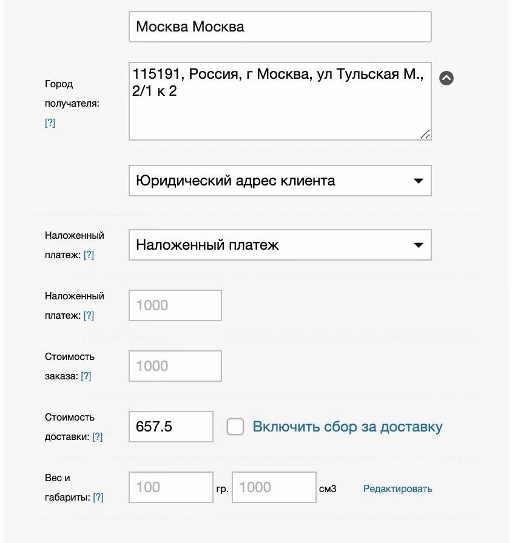Collapse the recipient address with the chevron icon
Viewport: 512px width, 543px height.
coord(446,78)
